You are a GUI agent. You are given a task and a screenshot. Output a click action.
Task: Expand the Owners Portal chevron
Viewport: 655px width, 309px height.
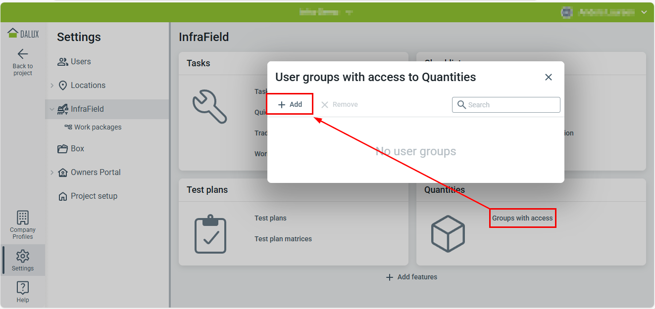[x=52, y=173]
